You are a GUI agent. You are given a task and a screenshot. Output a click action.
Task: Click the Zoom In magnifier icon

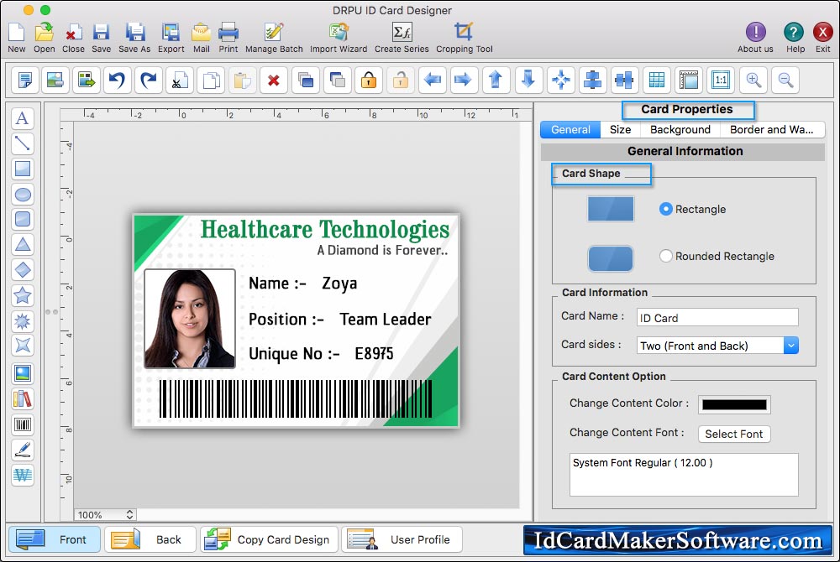point(753,81)
